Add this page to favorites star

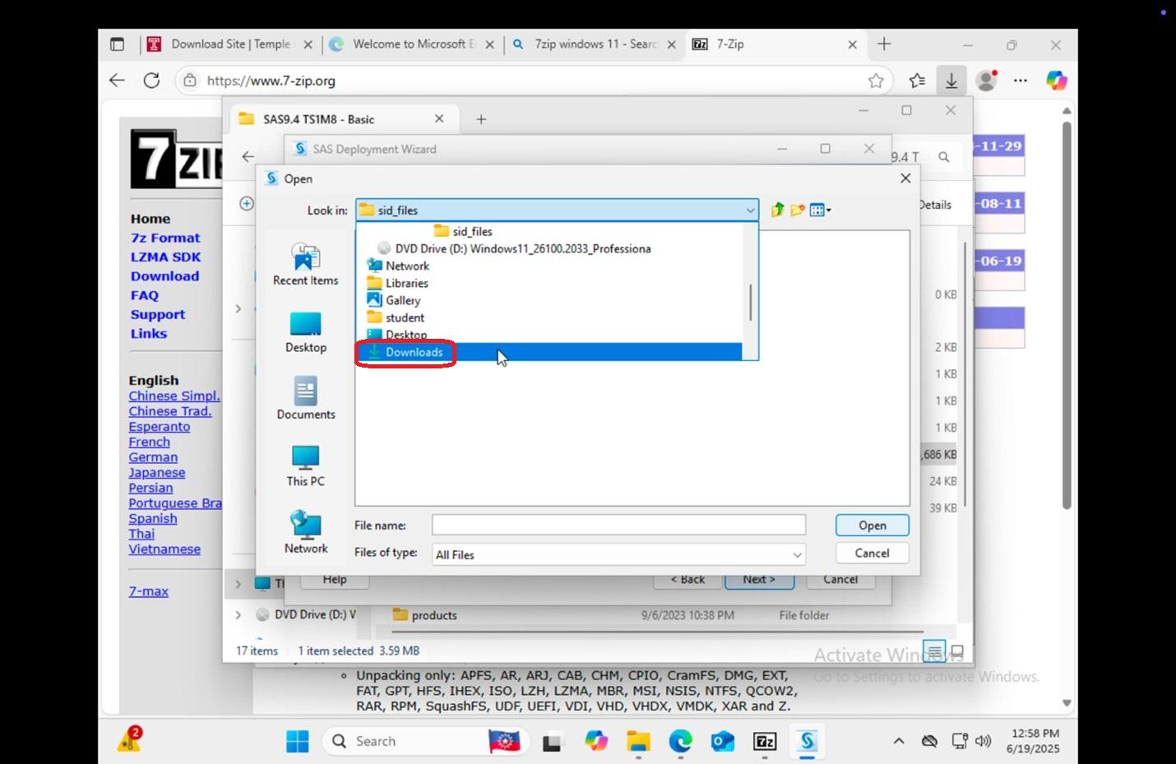coord(876,81)
